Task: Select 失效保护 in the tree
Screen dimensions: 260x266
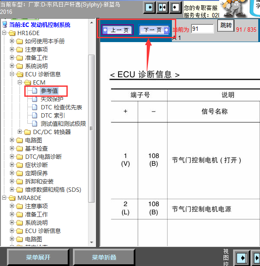Action: click(52, 99)
